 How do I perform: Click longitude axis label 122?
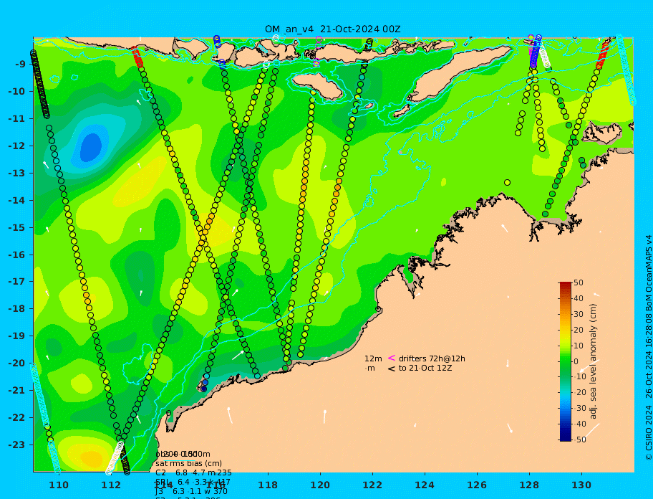(x=372, y=485)
